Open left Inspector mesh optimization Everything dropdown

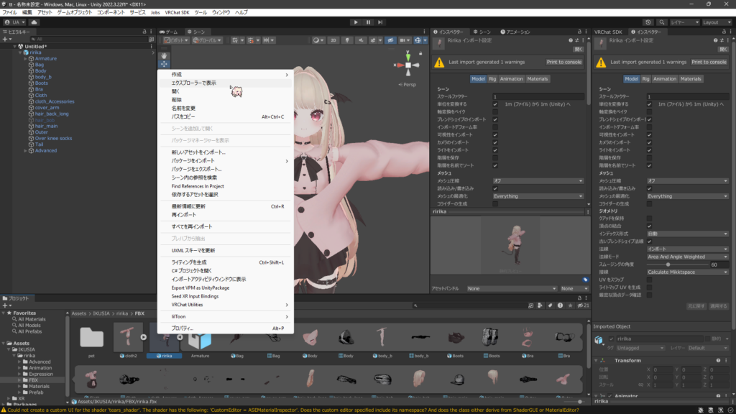[x=538, y=196]
